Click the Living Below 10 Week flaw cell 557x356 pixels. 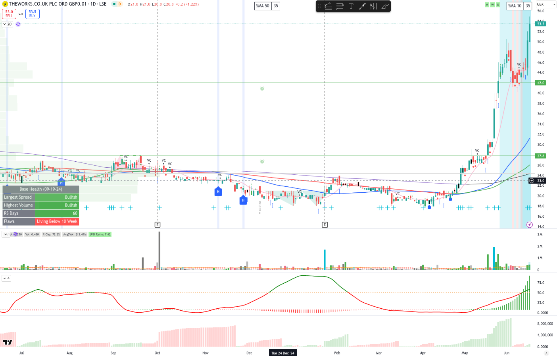[x=57, y=222]
